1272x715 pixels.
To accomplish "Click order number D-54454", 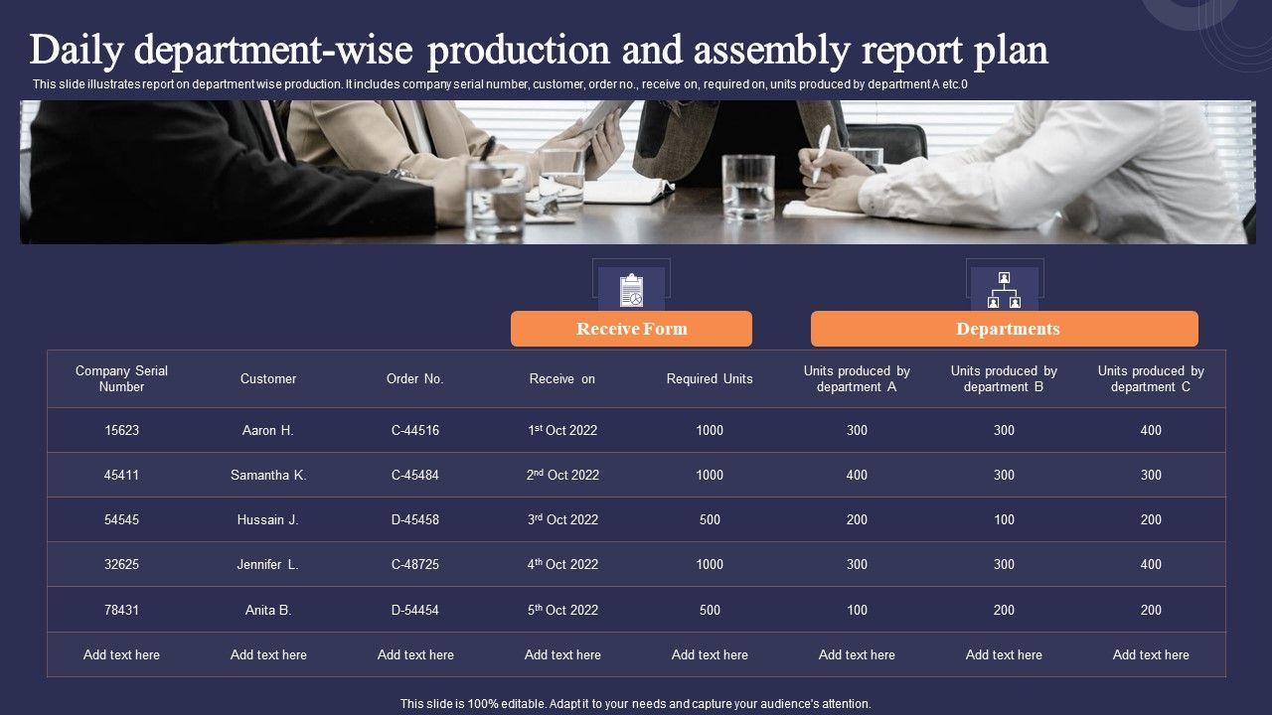I will click(x=415, y=610).
